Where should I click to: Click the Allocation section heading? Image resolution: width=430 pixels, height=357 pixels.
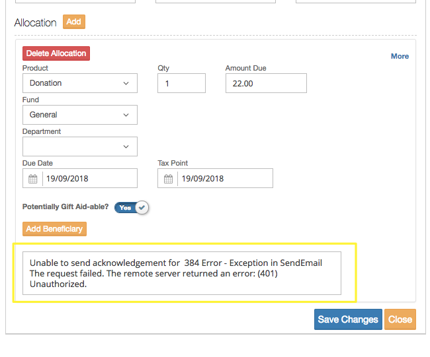point(35,22)
